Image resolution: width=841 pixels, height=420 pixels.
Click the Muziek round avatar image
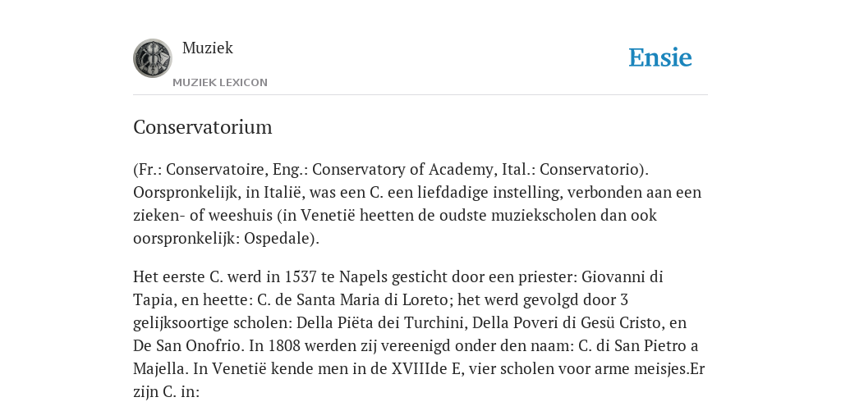coord(152,58)
